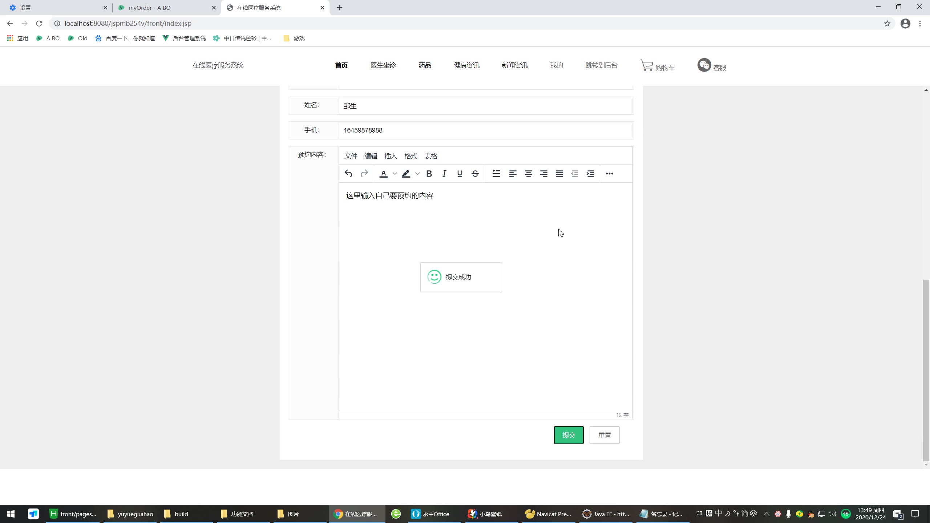This screenshot has width=930, height=523.
Task: Apply the text color swatch button
Action: 384,174
